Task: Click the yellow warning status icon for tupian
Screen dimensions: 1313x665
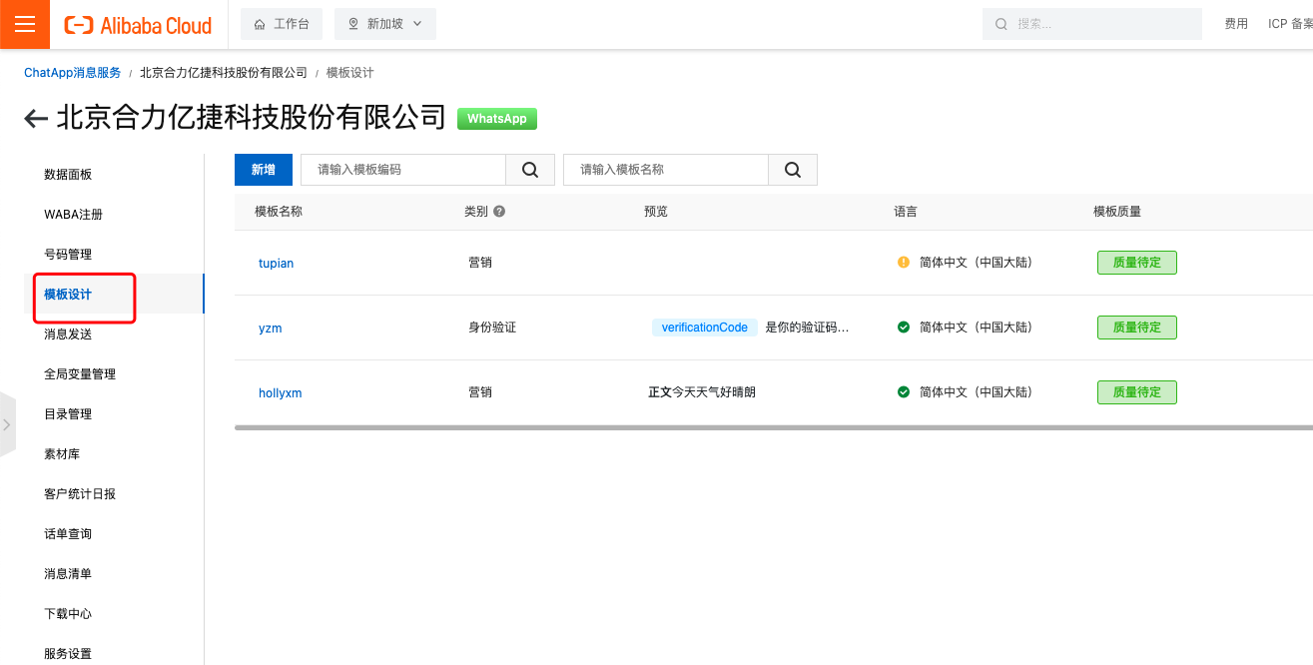Action: (x=904, y=263)
